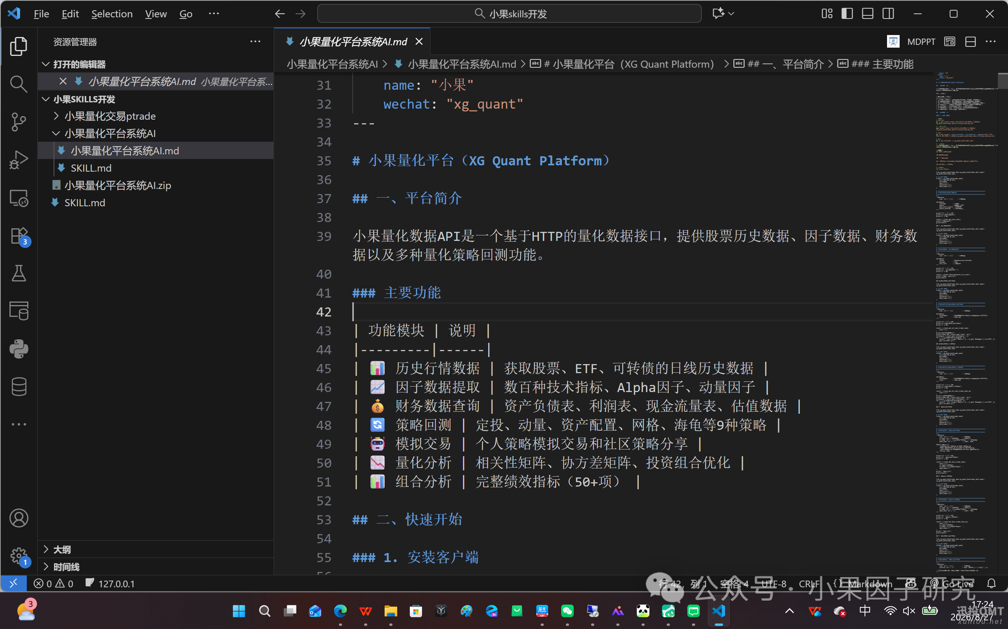This screenshot has height=629, width=1008.
Task: Open the File menu
Action: click(x=41, y=14)
